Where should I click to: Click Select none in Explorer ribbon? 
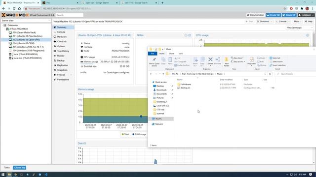click(x=276, y=61)
